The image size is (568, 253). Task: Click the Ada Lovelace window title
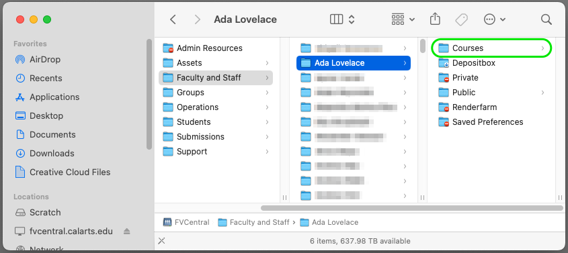[245, 19]
